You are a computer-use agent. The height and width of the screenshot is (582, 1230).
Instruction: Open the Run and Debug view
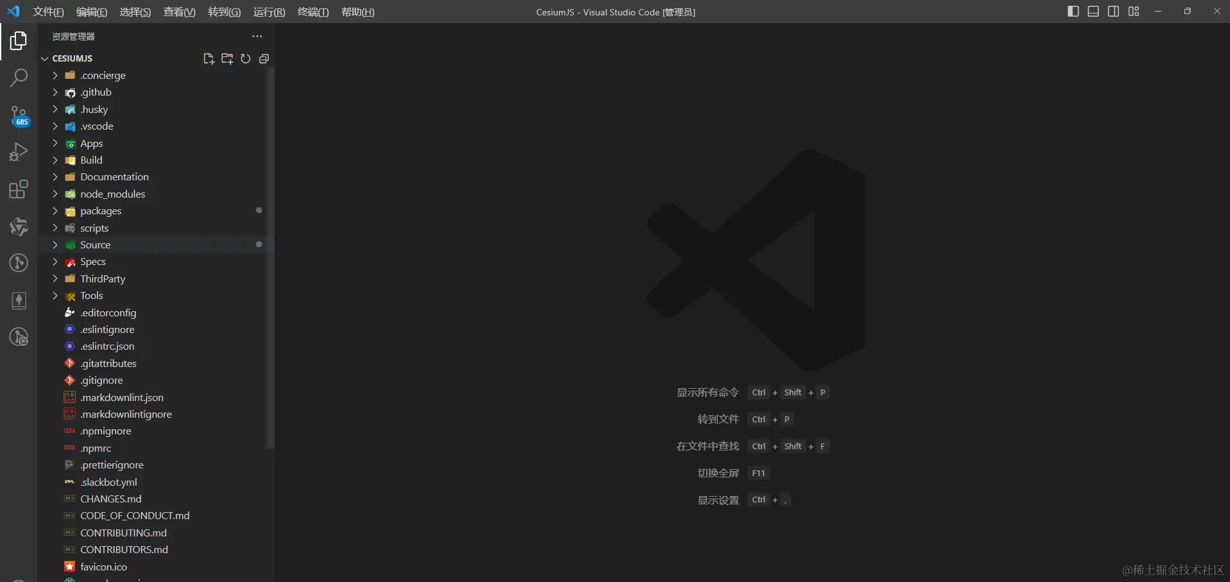(x=19, y=152)
